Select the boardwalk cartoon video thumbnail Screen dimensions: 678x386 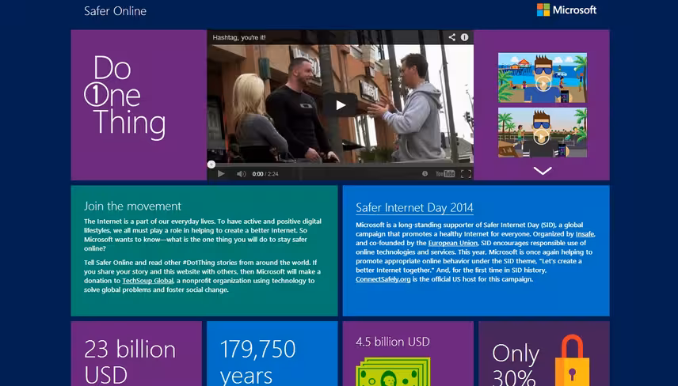(543, 133)
